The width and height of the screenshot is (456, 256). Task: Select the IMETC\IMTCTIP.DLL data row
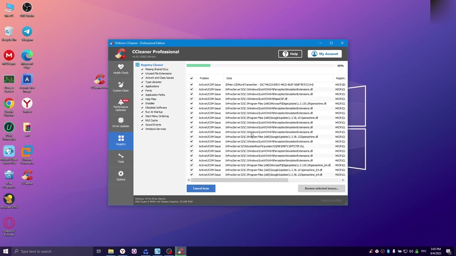tap(265, 146)
